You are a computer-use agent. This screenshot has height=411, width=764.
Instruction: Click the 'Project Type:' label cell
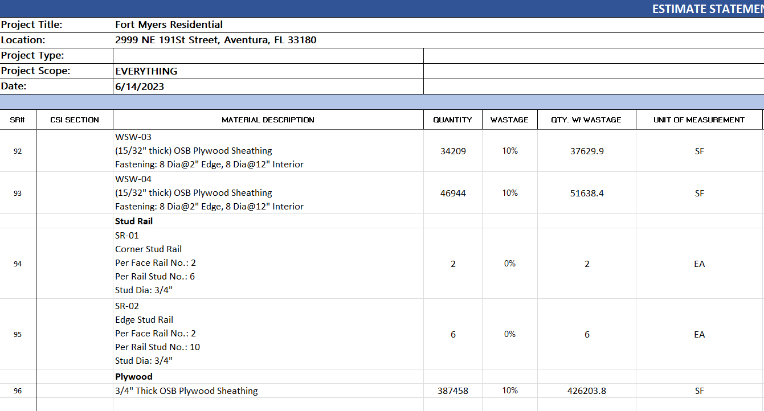pos(56,56)
